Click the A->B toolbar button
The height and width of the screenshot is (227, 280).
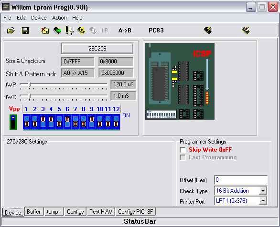coord(125,31)
